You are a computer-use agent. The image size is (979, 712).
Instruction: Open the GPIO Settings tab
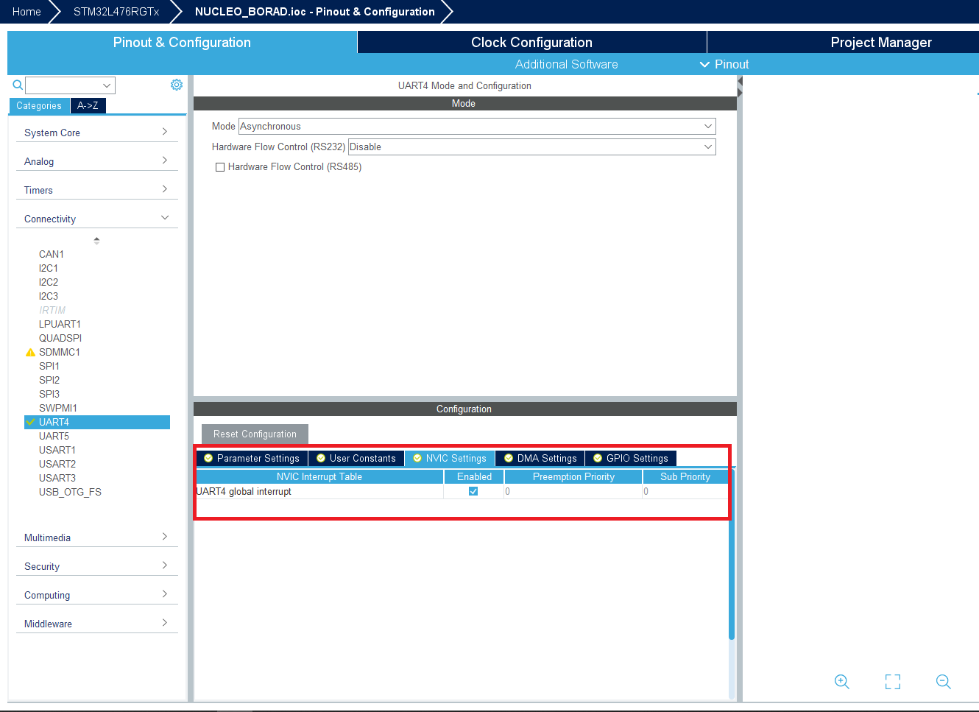click(631, 458)
